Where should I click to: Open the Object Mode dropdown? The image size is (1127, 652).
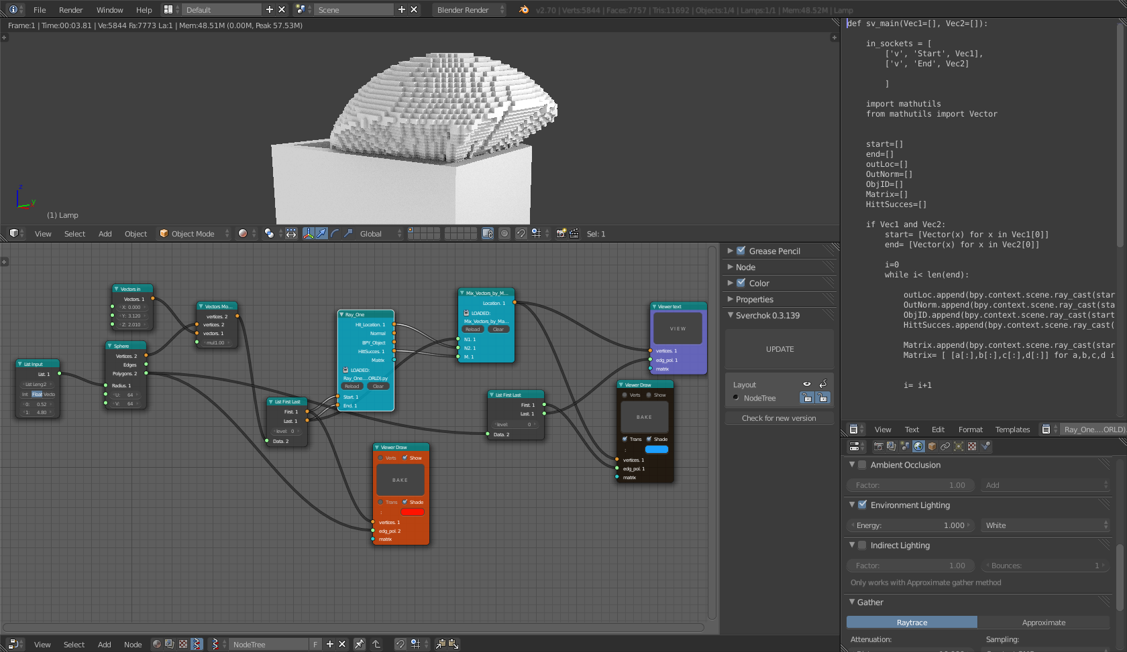coord(194,233)
